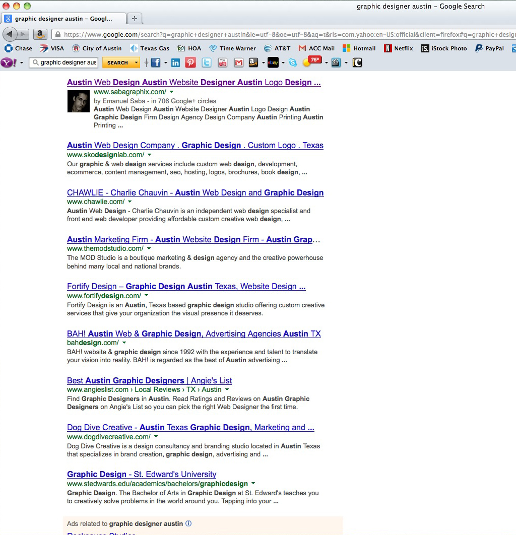Screen dimensions: 516x535
Task: Open the VISA bookmark
Action: pos(52,48)
